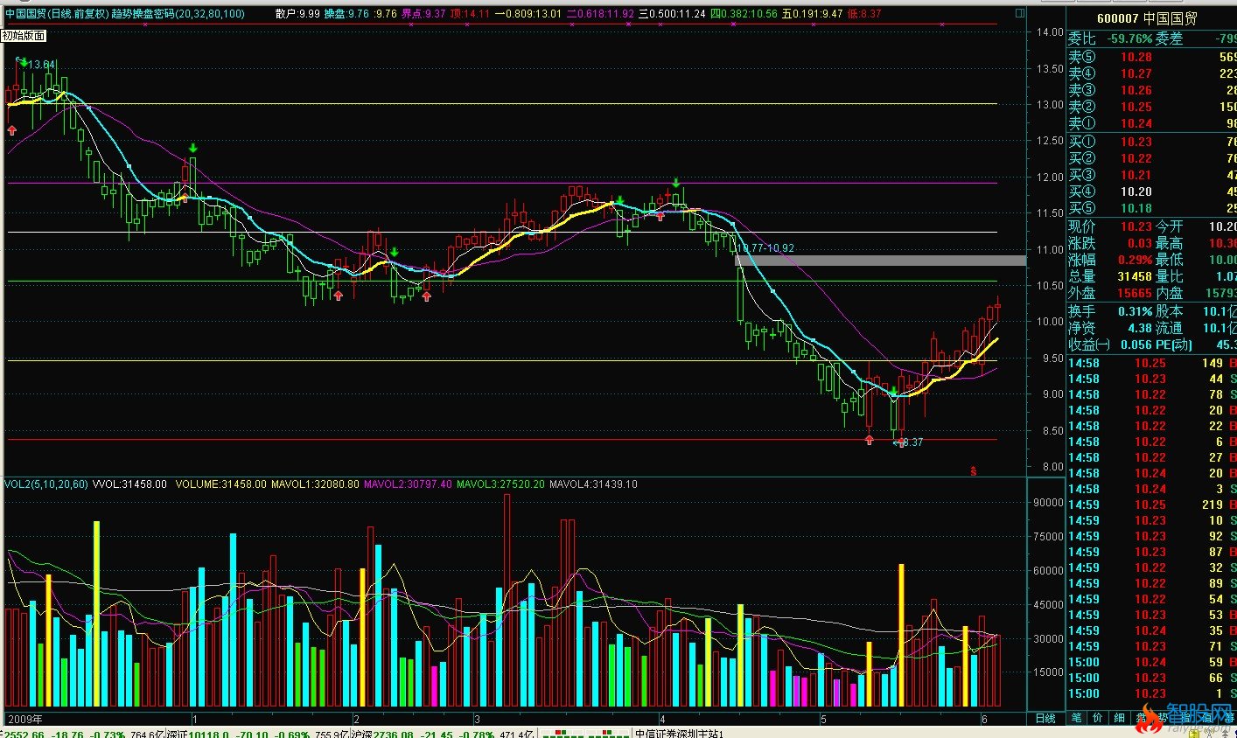Click the 委比 -59.76% value

[x=1129, y=38]
